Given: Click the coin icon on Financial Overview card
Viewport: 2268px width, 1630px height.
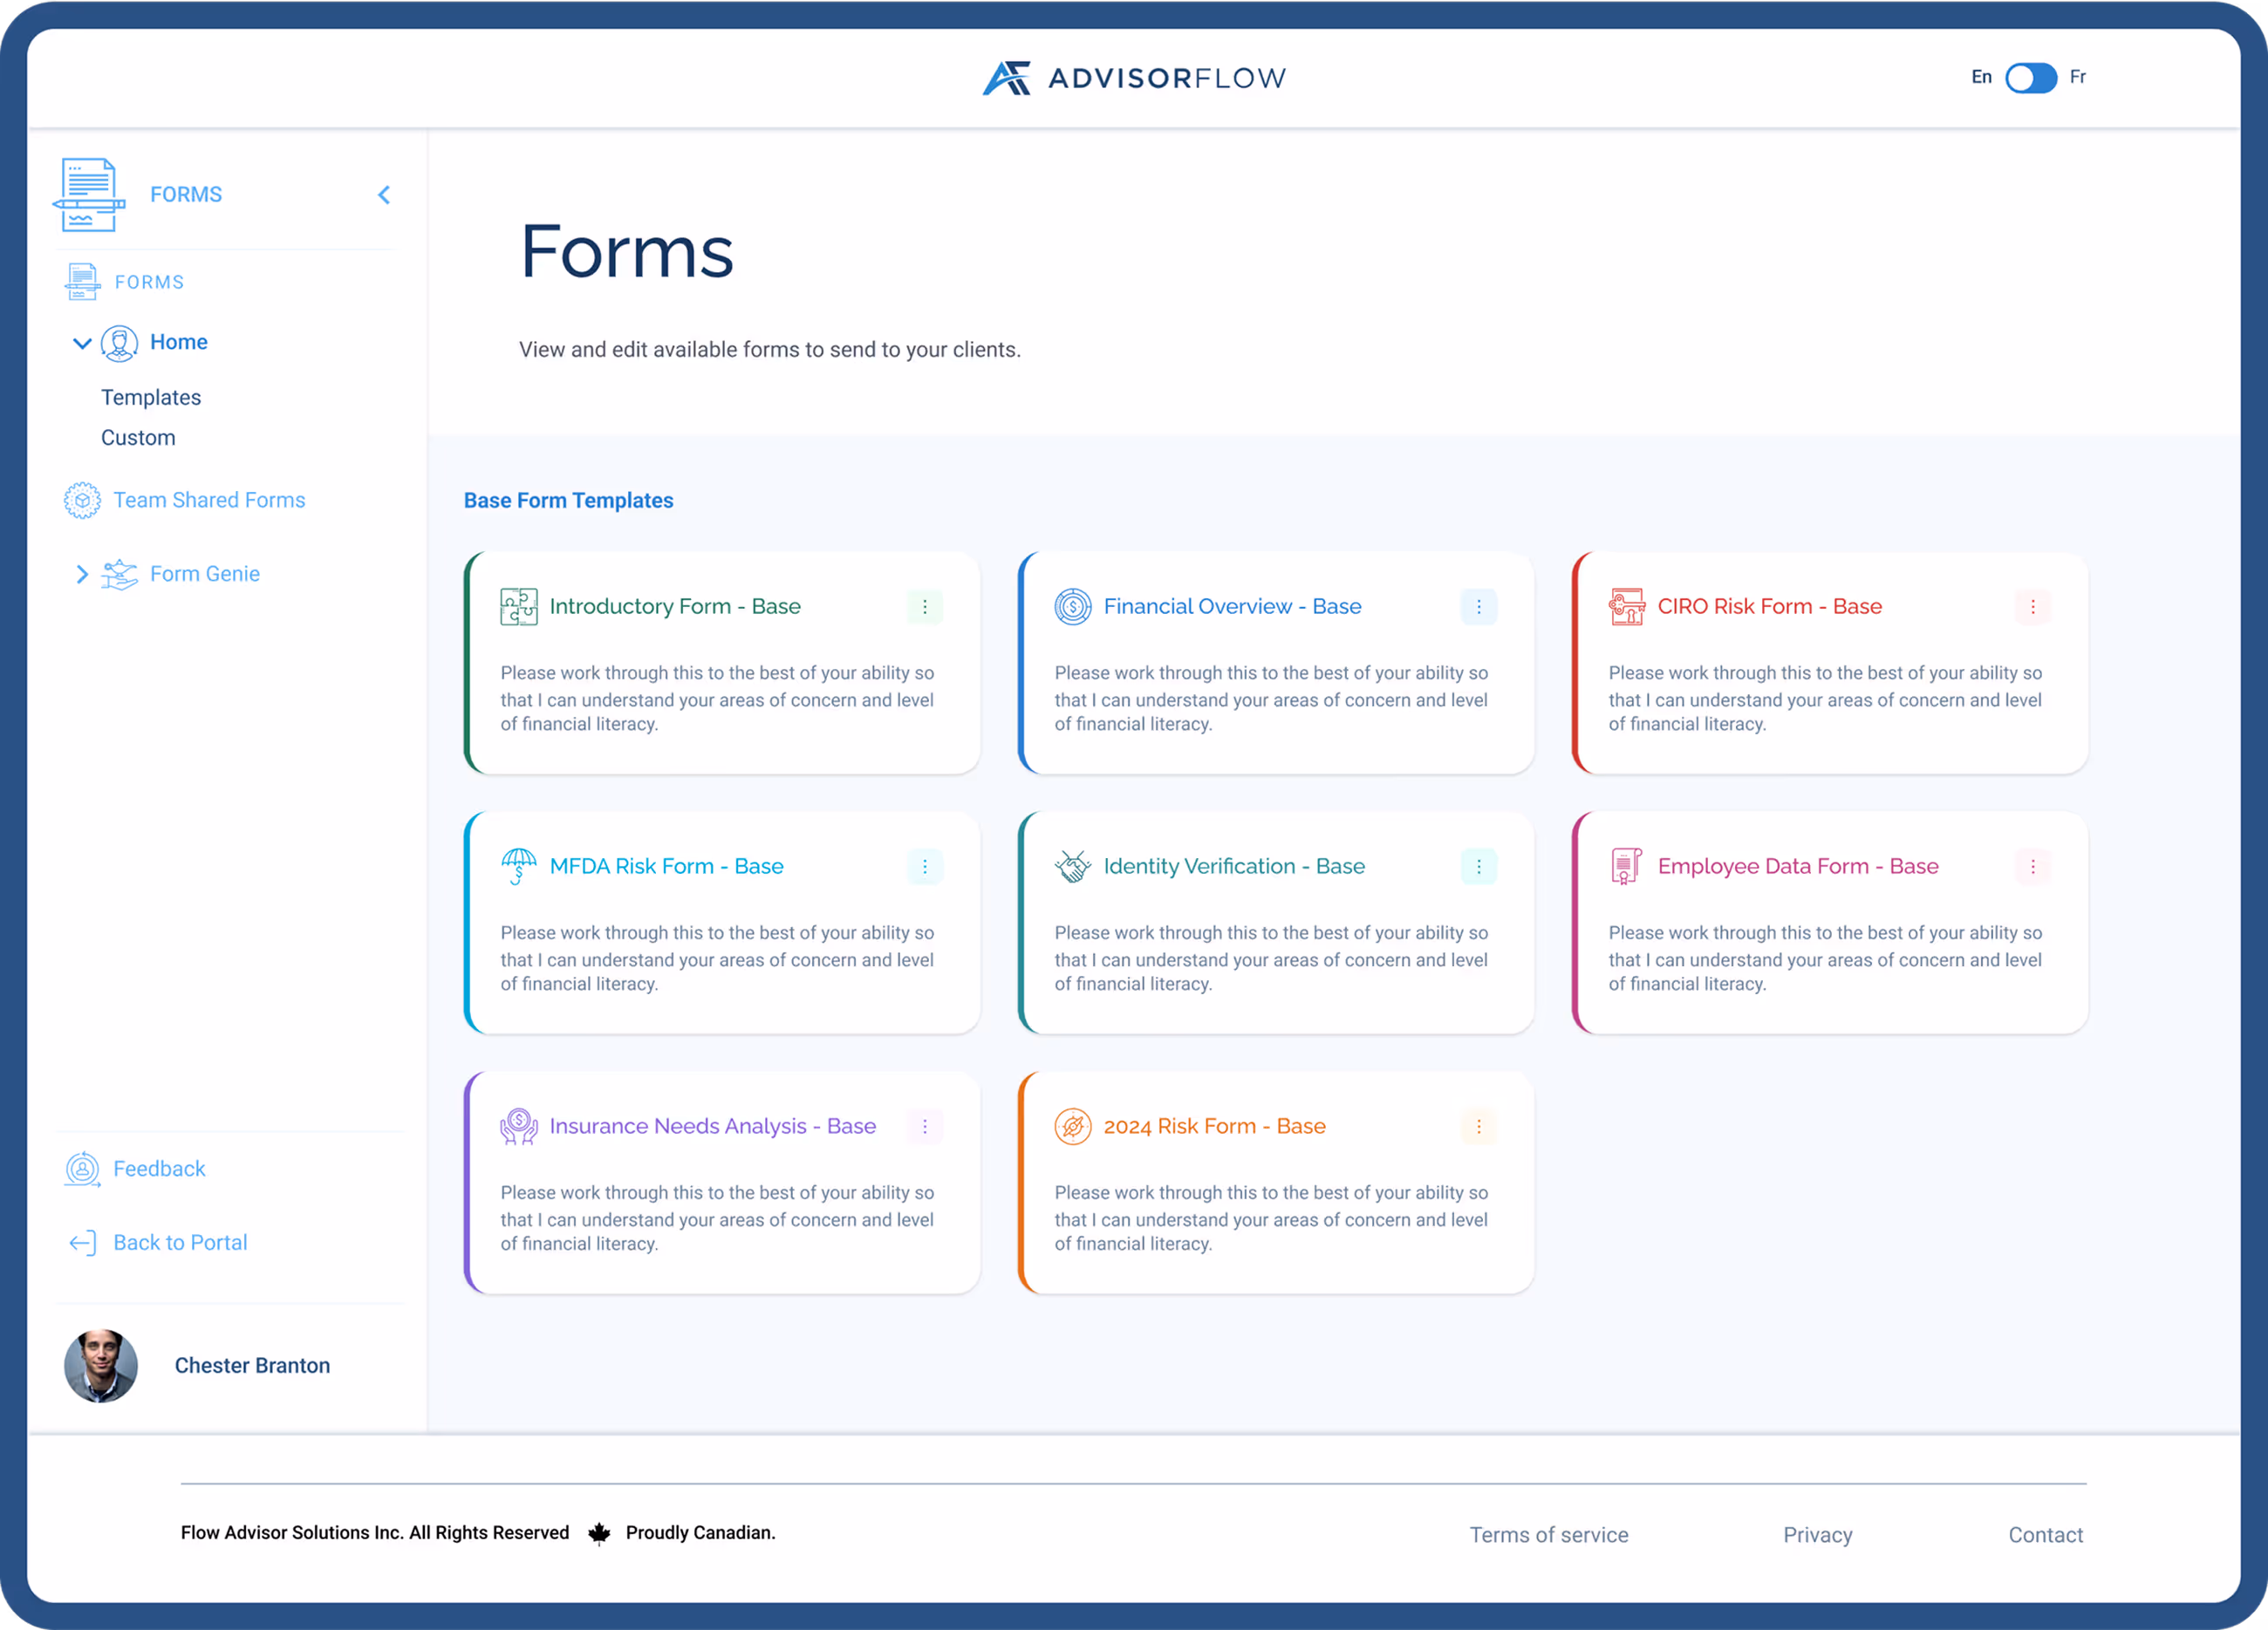Looking at the screenshot, I should [1072, 606].
